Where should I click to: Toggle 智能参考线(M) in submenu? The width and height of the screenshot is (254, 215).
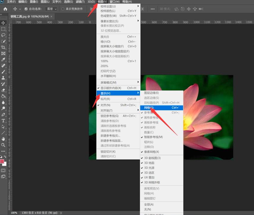coord(162,137)
